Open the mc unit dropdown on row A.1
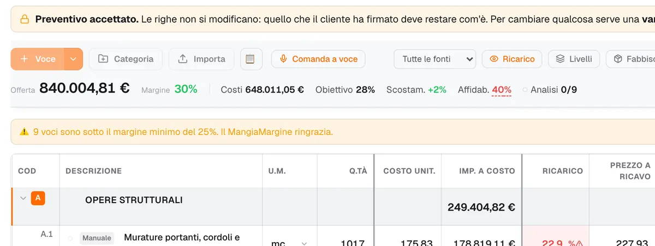The height and width of the screenshot is (246, 655). pyautogui.click(x=289, y=243)
